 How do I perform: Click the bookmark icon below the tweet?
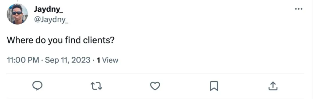(x=214, y=86)
